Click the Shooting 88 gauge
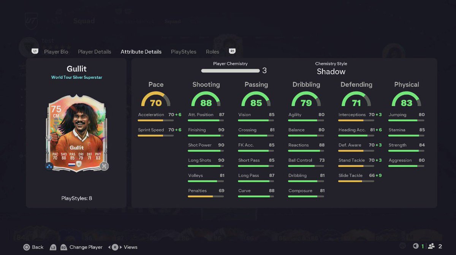Screen dimensions: 456x255 [206, 100]
